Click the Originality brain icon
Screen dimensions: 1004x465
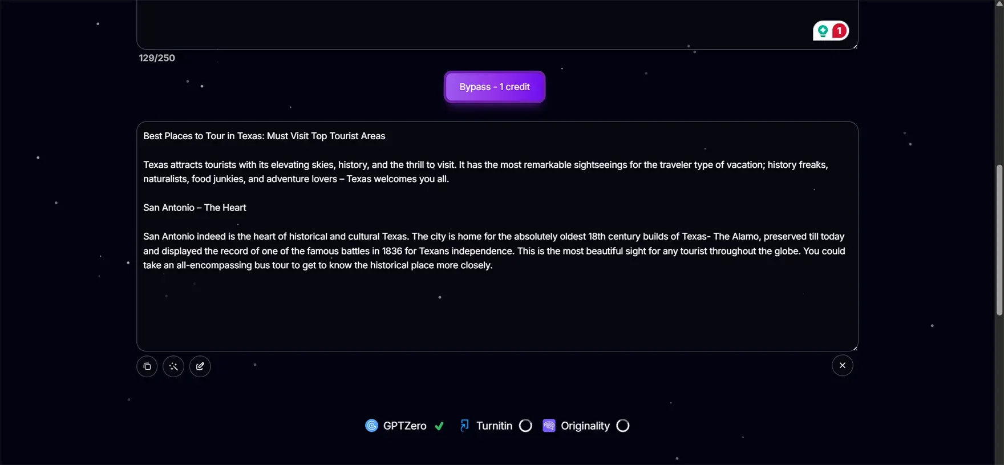549,425
